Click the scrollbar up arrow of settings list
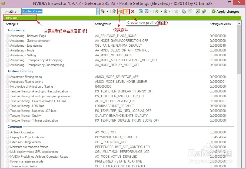This screenshot has width=246, height=169. click(239, 23)
